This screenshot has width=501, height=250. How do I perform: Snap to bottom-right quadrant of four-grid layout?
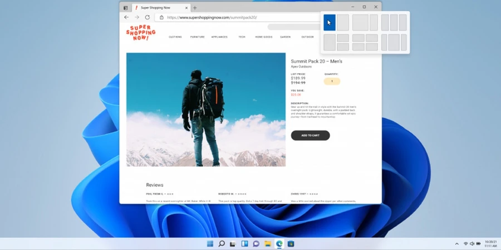click(x=372, y=47)
